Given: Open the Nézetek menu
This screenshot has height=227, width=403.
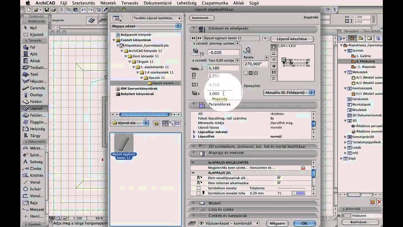Looking at the screenshot, I should [x=108, y=3].
